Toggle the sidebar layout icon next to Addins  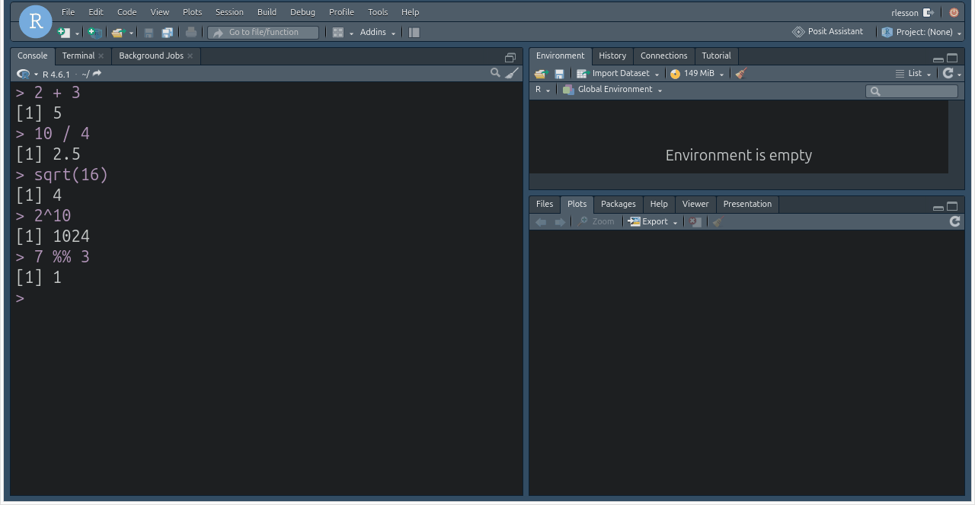pos(414,33)
